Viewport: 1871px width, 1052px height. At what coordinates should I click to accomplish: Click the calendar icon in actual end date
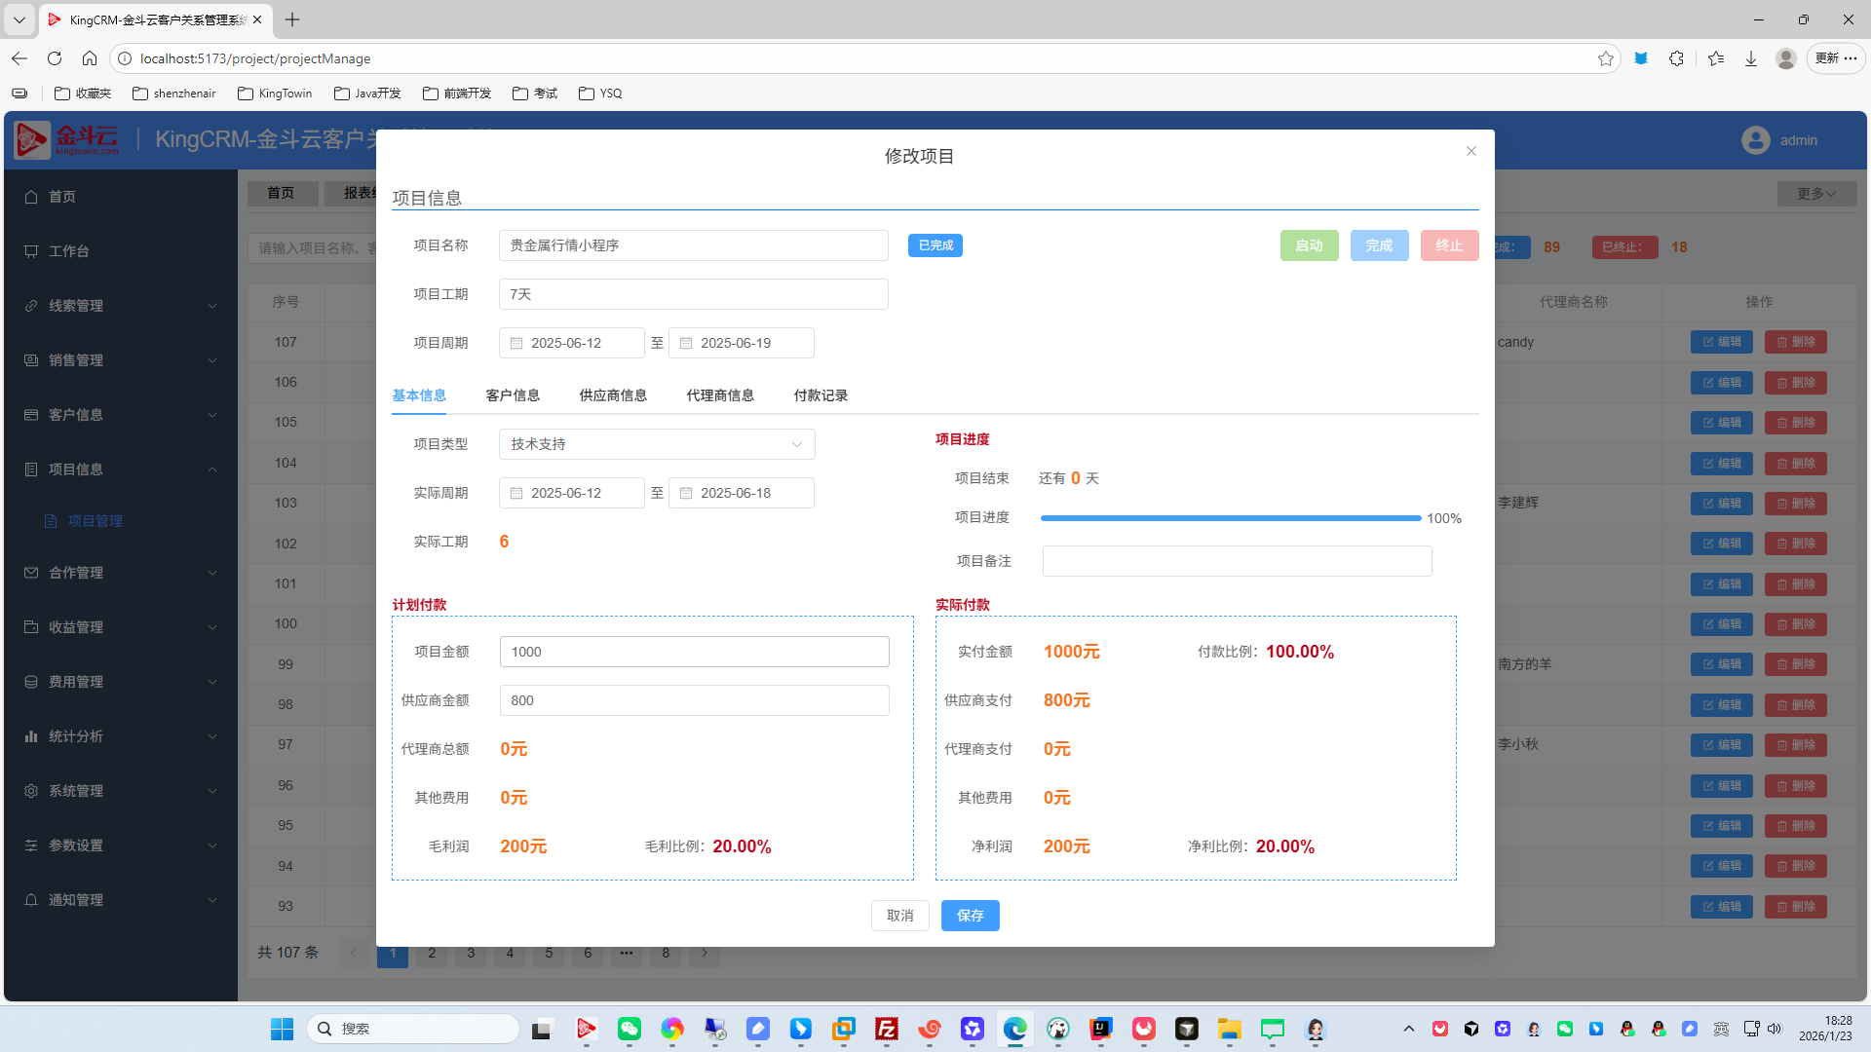click(x=686, y=493)
